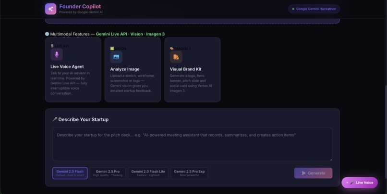
Task: Click the Founder Copilot title text
Action: (80, 6)
